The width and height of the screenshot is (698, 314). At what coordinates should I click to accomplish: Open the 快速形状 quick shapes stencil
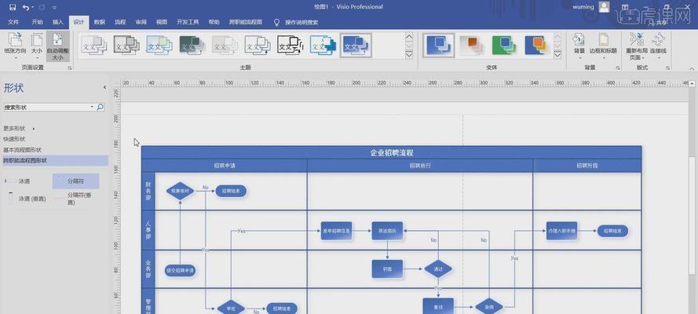pyautogui.click(x=14, y=139)
